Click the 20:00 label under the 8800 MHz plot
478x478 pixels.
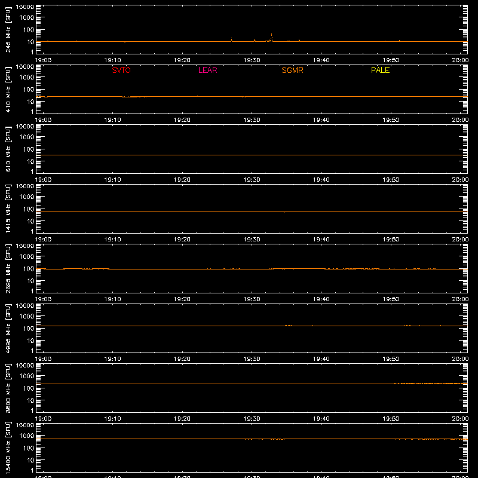[x=460, y=419]
